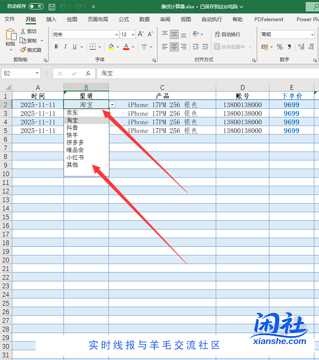Screen dimensions: 319x360
Task: Click the text orientation icon
Action: tap(196, 34)
